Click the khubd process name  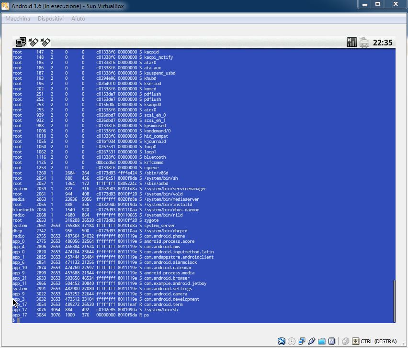[x=150, y=78]
